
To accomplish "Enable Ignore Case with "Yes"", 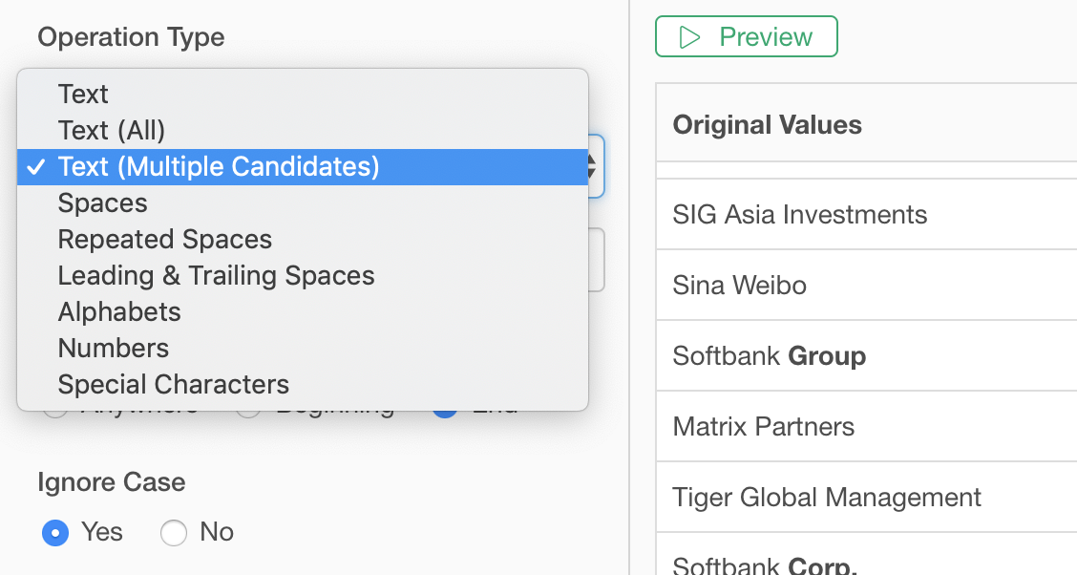I will (x=55, y=532).
